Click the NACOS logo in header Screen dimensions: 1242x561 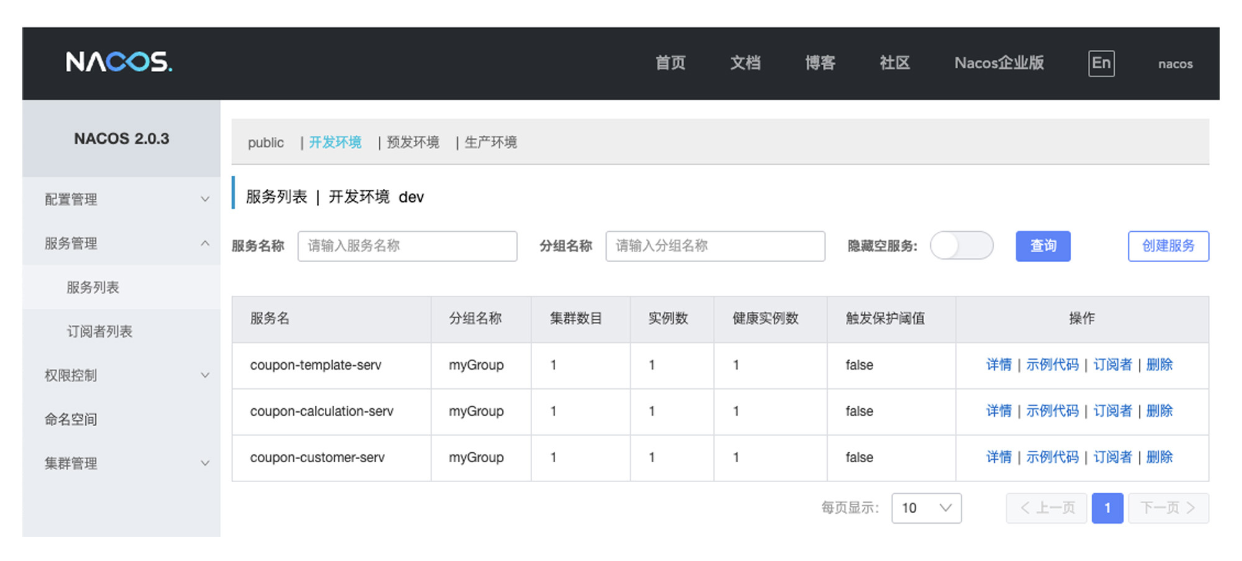point(119,62)
